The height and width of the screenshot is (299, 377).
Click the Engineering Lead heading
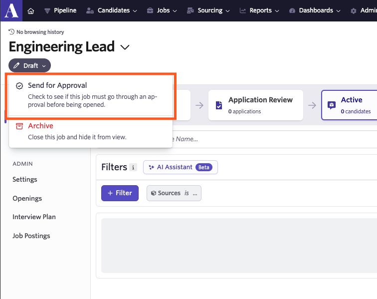(x=61, y=46)
